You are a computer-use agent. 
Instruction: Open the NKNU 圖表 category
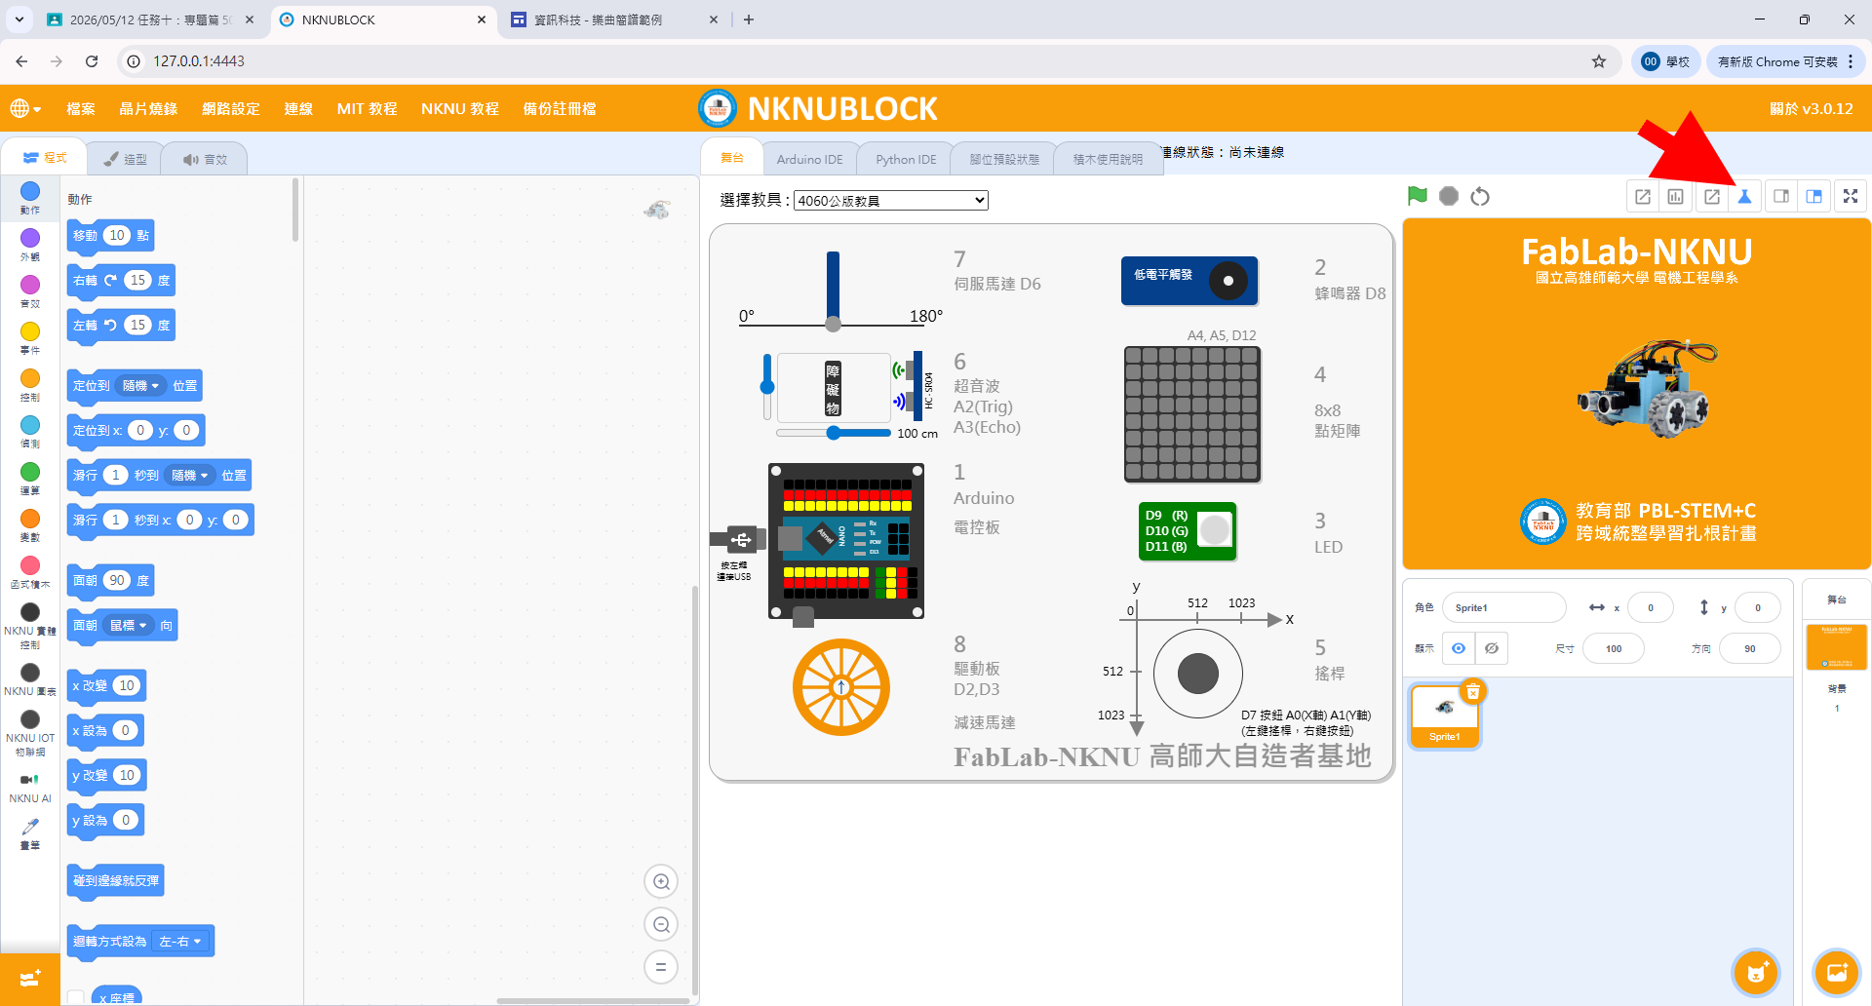point(30,679)
